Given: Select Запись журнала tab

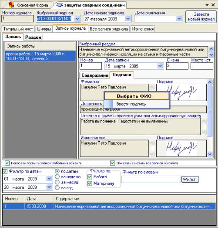Looking at the screenshot, I should click(70, 28).
